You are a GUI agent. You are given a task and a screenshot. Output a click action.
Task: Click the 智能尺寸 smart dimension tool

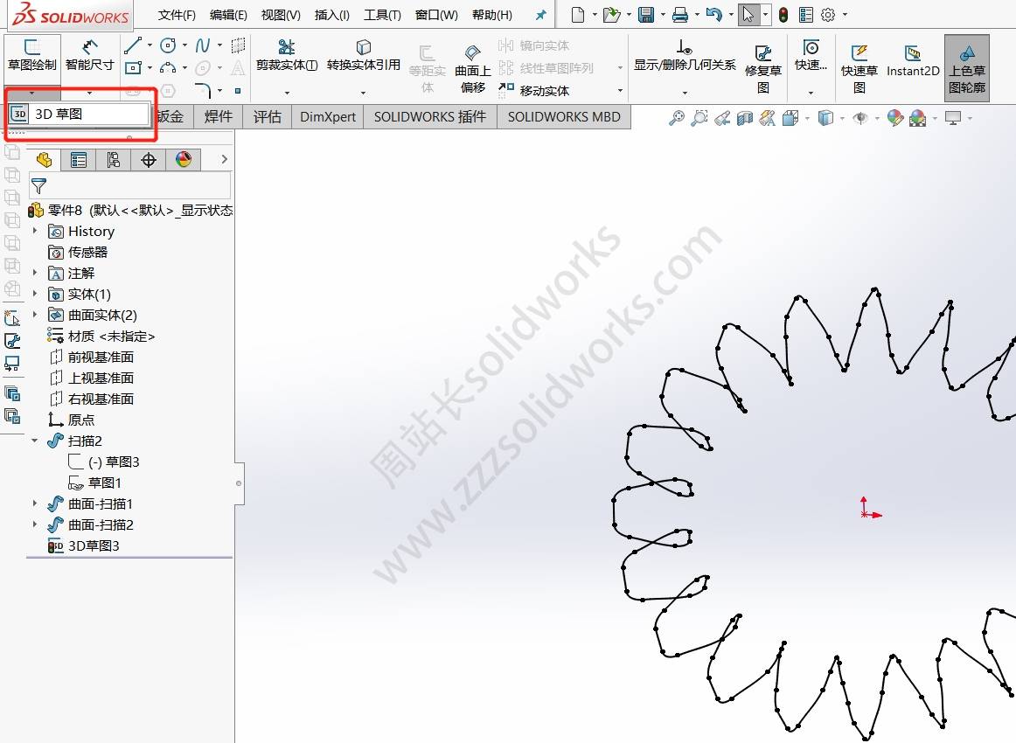click(x=89, y=54)
